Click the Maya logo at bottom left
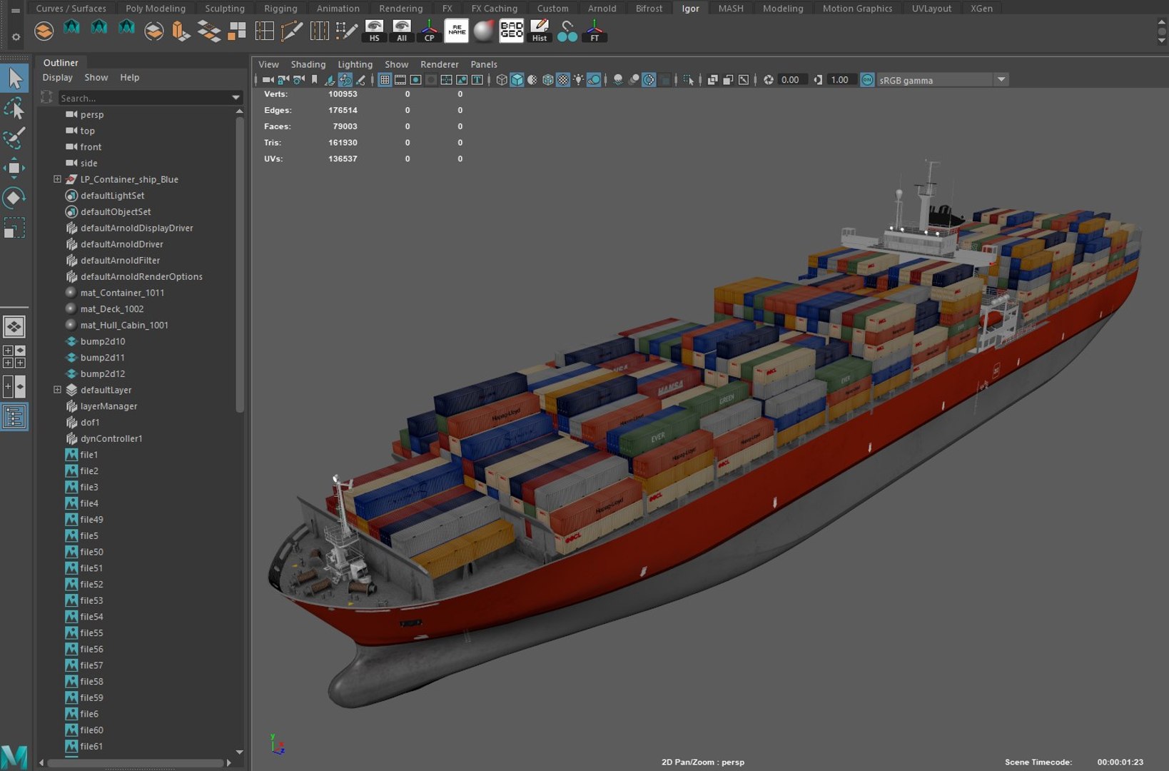This screenshot has width=1169, height=771. 14,757
